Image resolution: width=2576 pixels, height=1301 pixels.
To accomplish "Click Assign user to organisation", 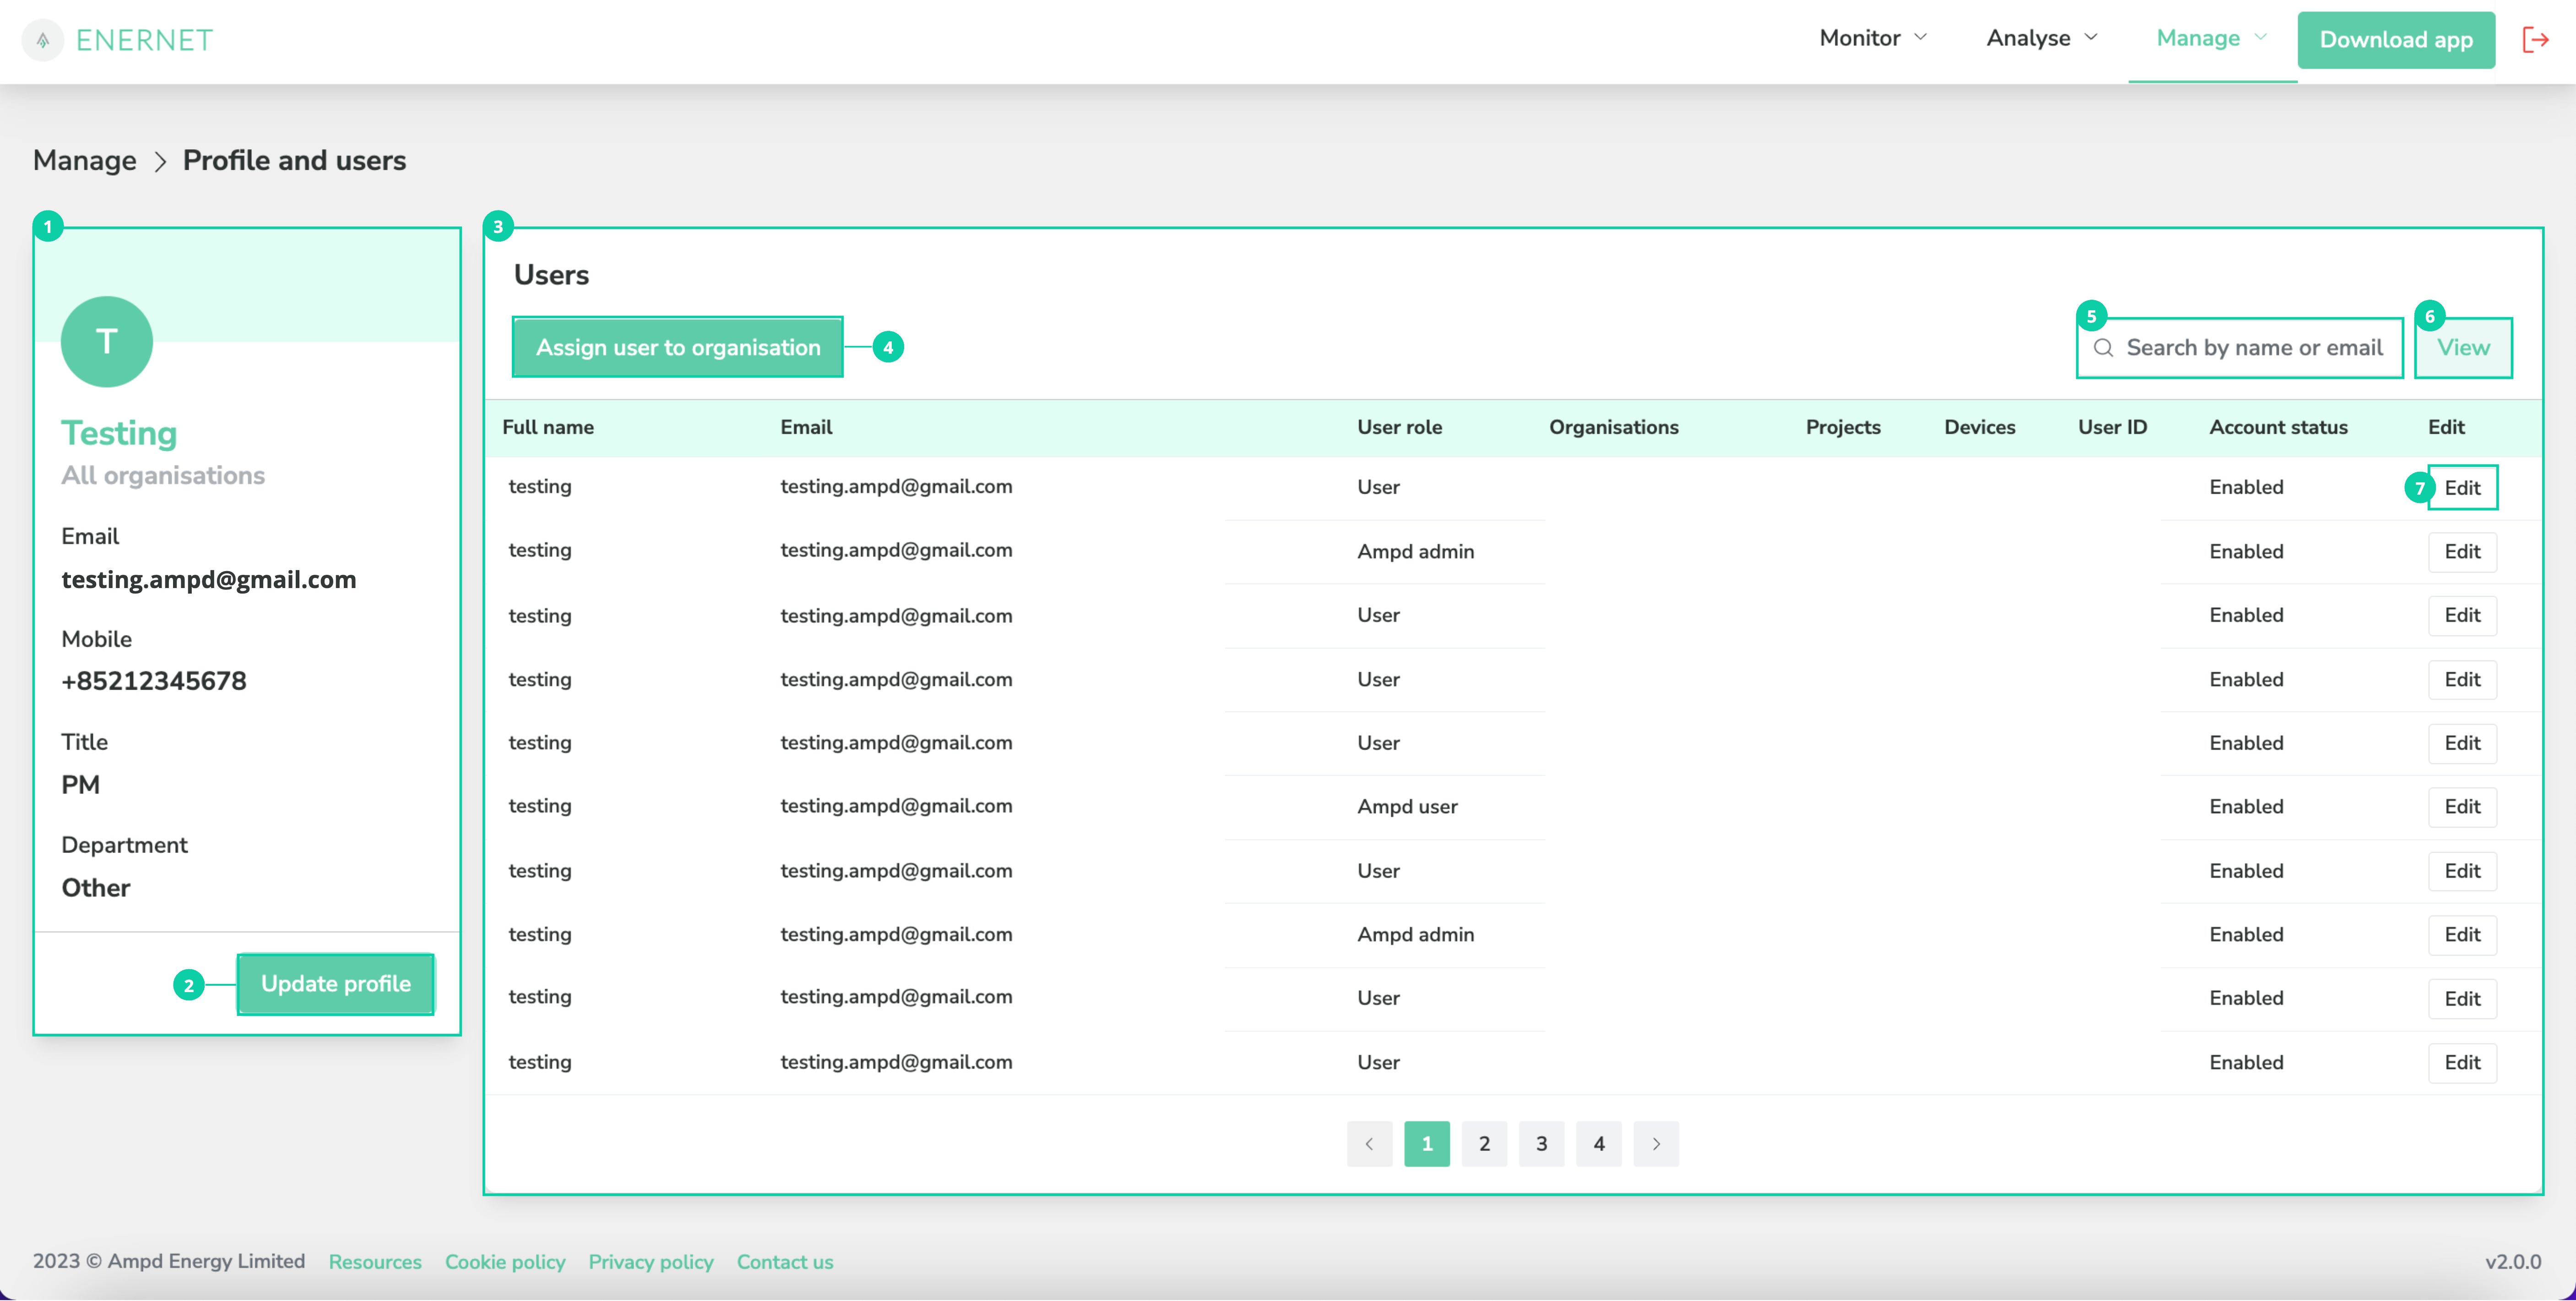I will [678, 348].
